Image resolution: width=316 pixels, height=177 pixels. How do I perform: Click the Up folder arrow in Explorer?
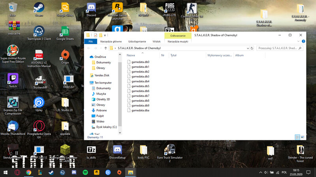tap(105, 48)
